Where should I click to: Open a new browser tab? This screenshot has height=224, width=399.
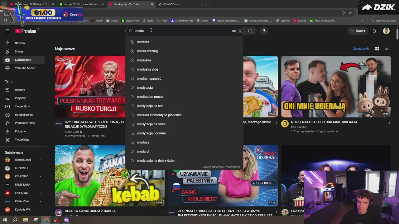pyautogui.click(x=209, y=4)
